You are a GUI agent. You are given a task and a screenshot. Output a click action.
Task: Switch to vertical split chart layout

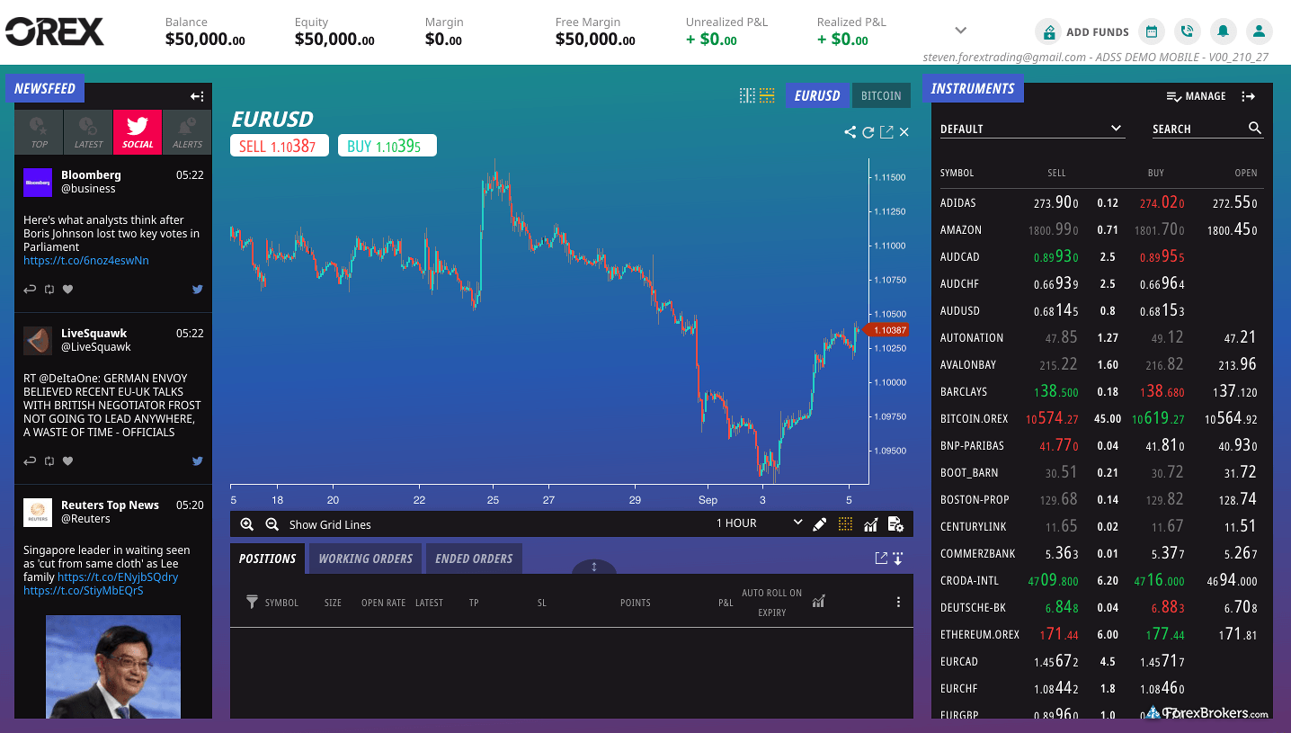[747, 95]
